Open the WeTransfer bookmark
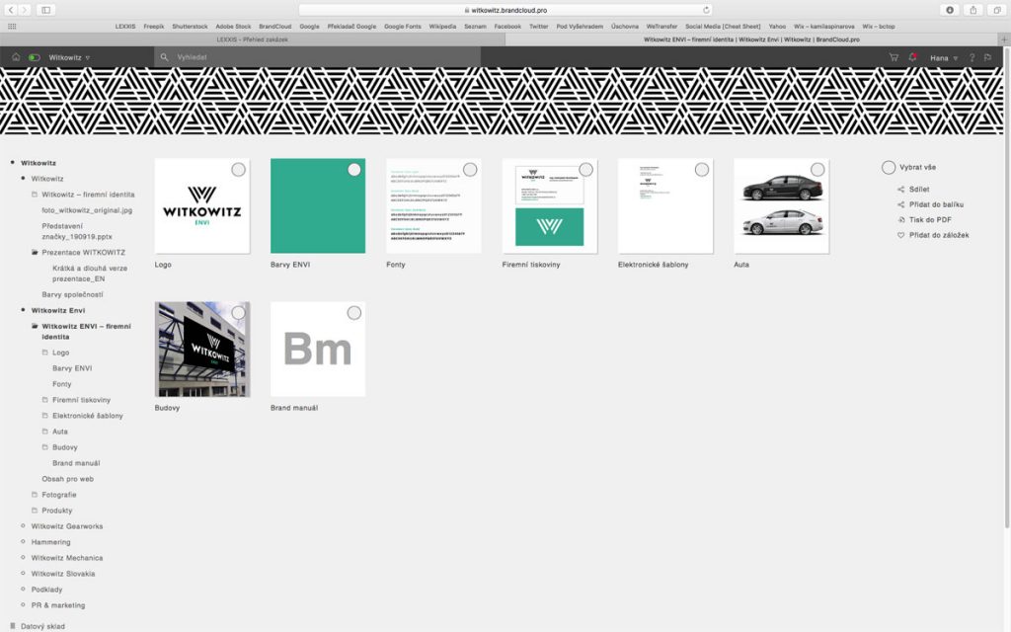The height and width of the screenshot is (632, 1011). coord(661,27)
